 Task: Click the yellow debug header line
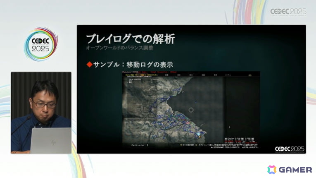click(142, 75)
